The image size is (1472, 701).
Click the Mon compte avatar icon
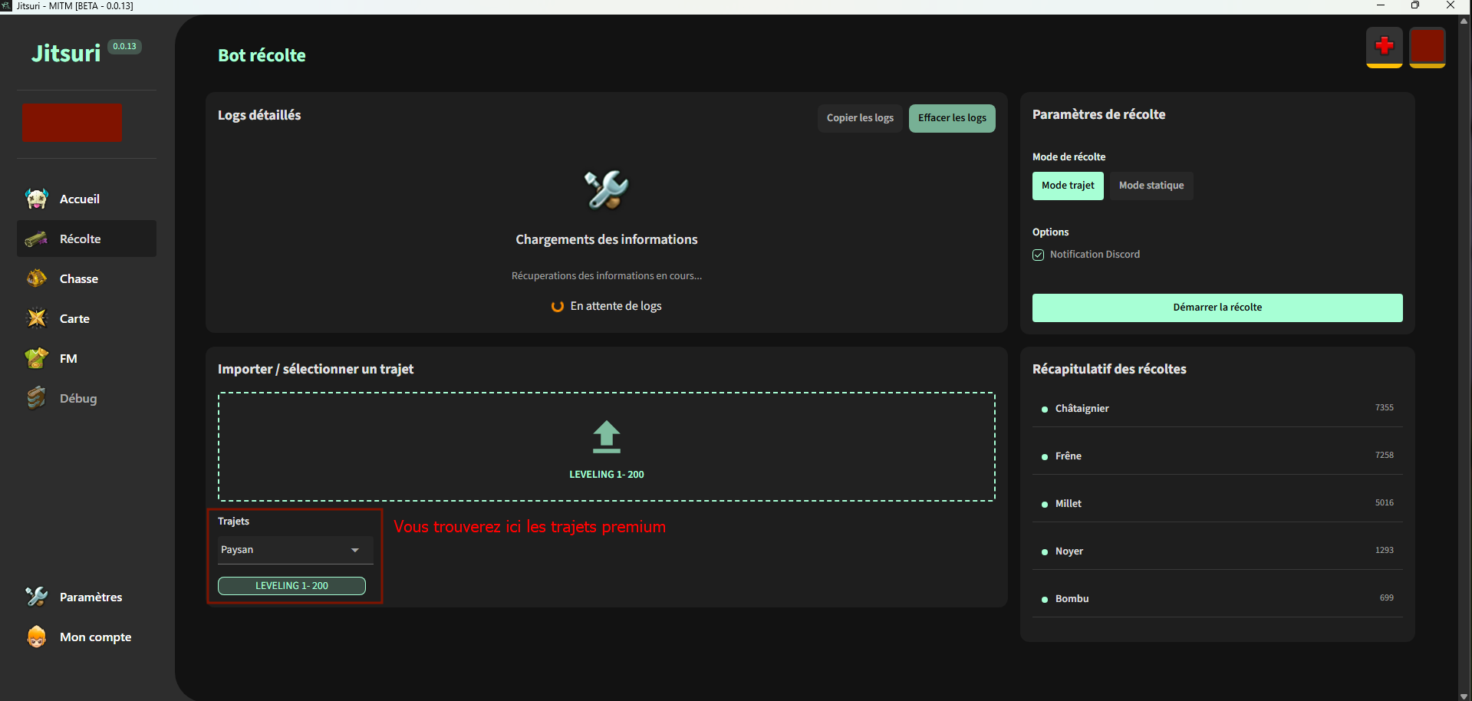36,637
